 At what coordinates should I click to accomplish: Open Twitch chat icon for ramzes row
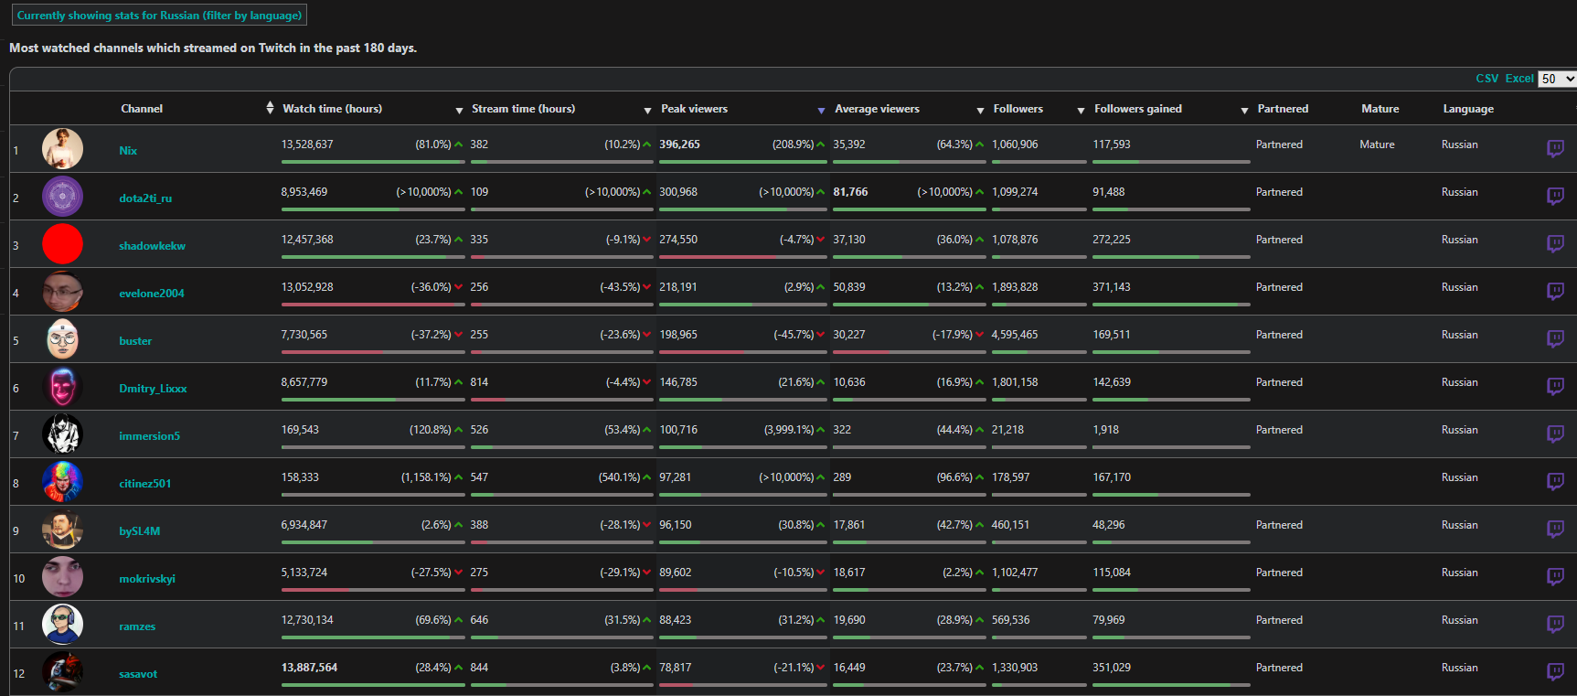pos(1555,624)
